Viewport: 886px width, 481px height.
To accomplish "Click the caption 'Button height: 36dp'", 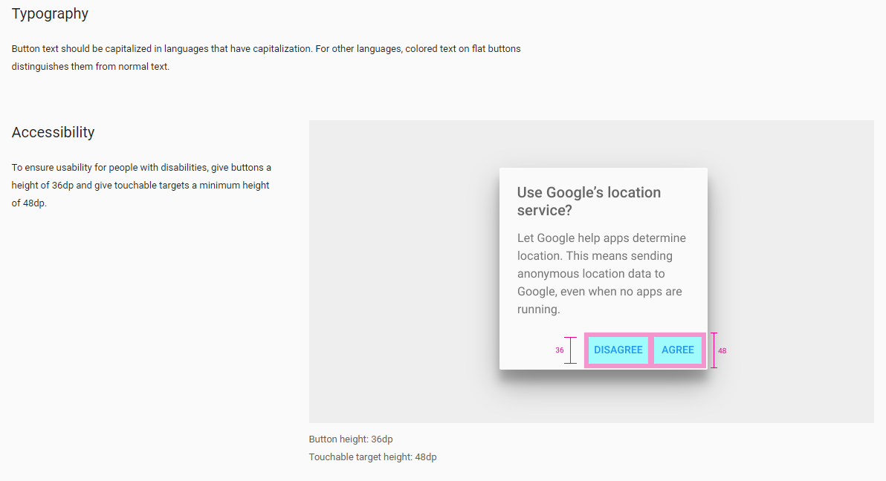I will click(x=351, y=439).
